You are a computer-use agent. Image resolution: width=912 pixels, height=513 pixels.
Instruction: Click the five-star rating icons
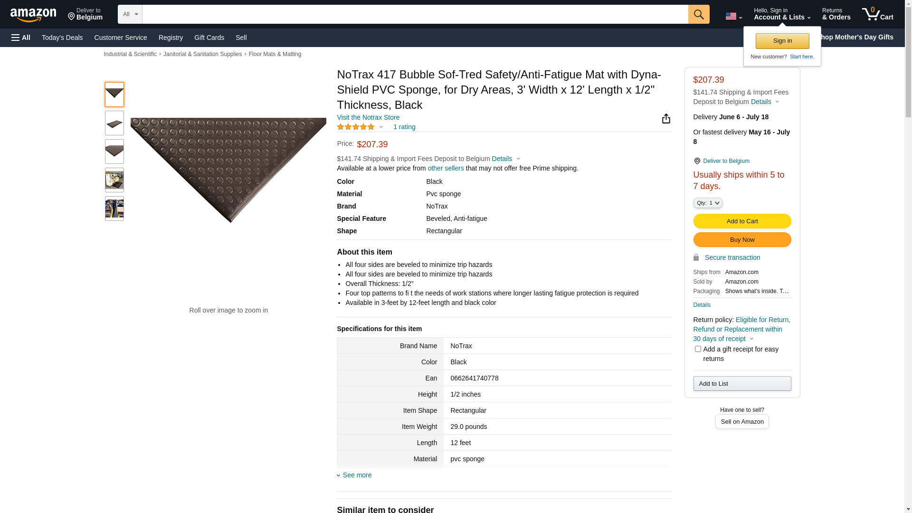coord(356,127)
